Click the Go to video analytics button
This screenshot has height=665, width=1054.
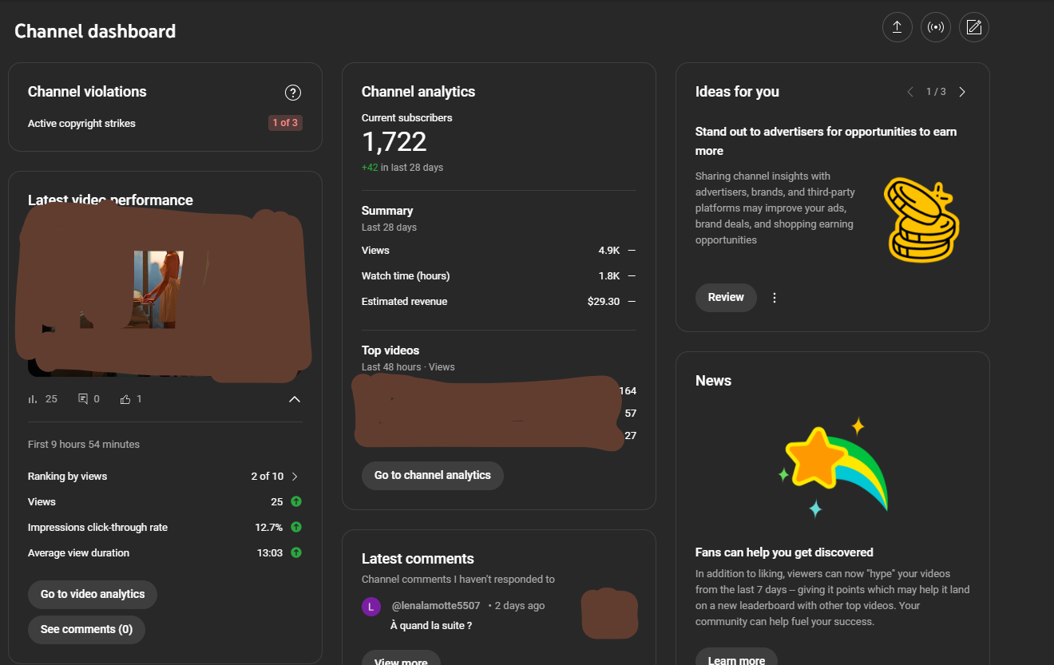pyautogui.click(x=93, y=594)
